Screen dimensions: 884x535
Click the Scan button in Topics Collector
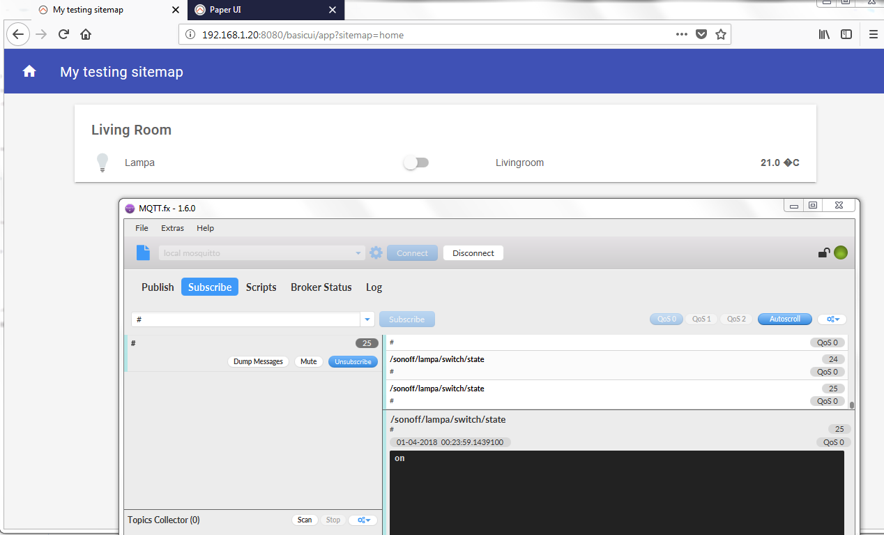tap(305, 520)
